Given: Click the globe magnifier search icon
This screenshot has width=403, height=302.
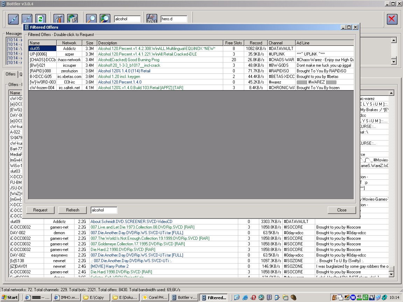Looking at the screenshot, I should pos(105,19).
